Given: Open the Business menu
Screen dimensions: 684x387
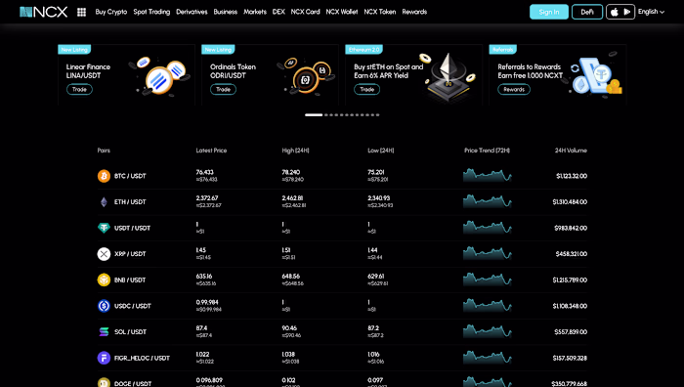Looking at the screenshot, I should pos(225,12).
